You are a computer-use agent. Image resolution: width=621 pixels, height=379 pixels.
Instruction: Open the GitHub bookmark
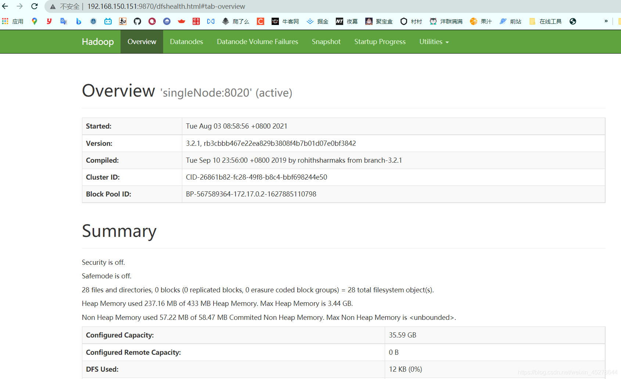137,21
